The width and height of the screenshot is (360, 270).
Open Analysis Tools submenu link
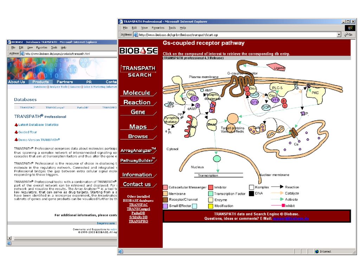click(58, 87)
